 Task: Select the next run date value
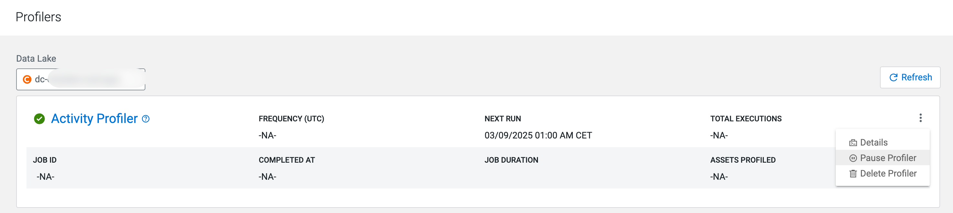pyautogui.click(x=538, y=135)
